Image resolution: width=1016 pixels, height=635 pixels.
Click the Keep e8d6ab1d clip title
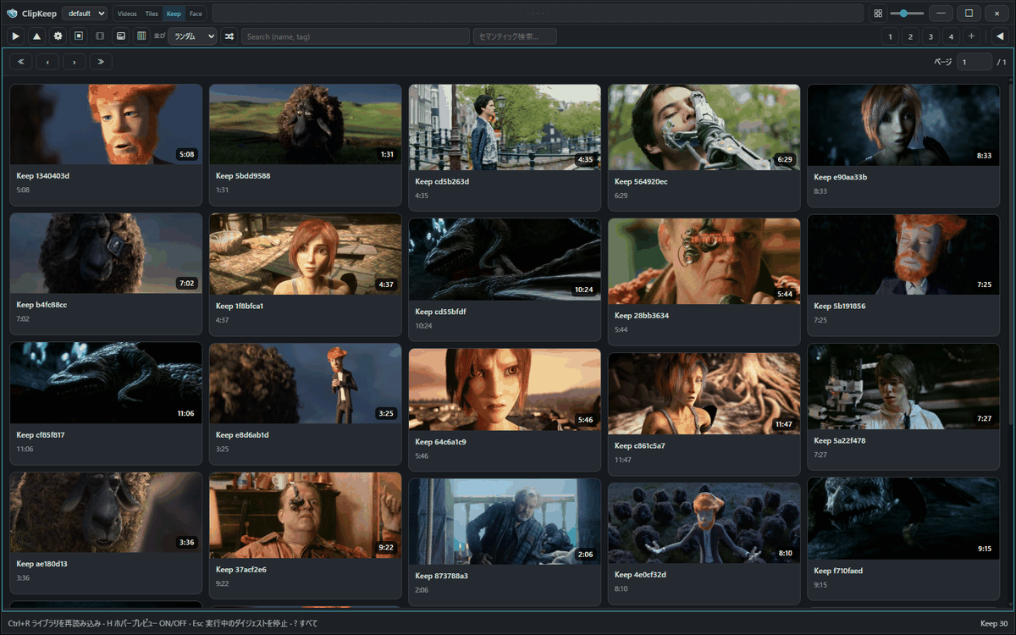(x=242, y=435)
